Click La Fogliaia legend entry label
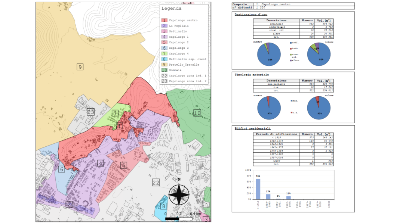This screenshot has height=224, width=406. [x=179, y=26]
